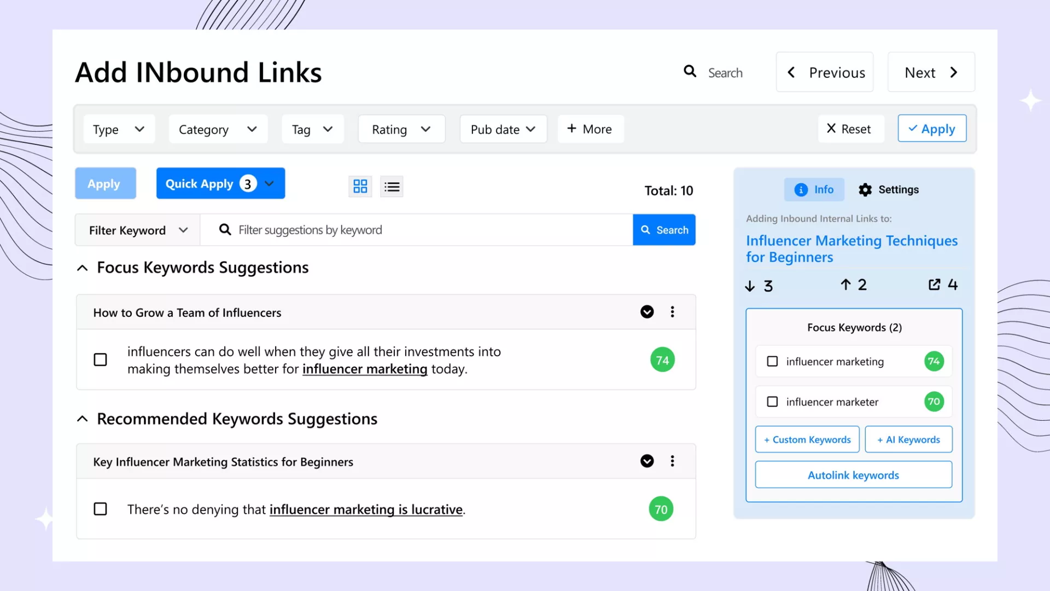Viewport: 1050px width, 591px height.
Task: Tick the 'influencer marketing' focus keyword checkbox
Action: [x=772, y=361]
